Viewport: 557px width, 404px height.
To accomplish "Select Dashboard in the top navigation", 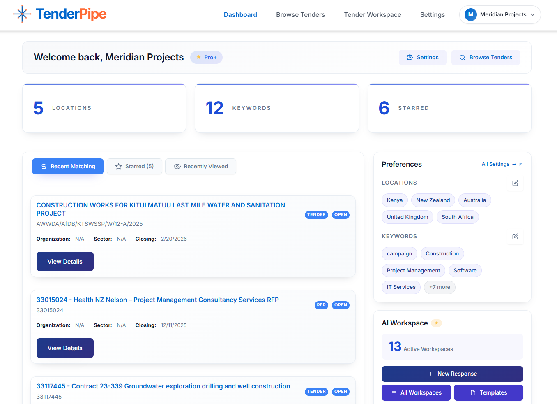I will tap(240, 14).
